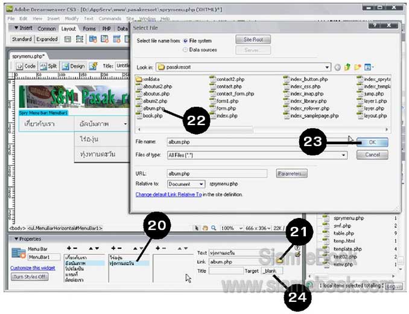This screenshot has height=314, width=409.
Task: Select template.php in the Files panel
Action: point(343,249)
